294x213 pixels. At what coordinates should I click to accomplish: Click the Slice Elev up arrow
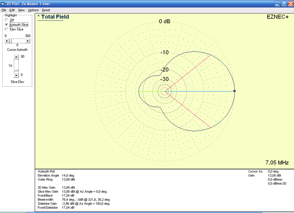coord(16,57)
